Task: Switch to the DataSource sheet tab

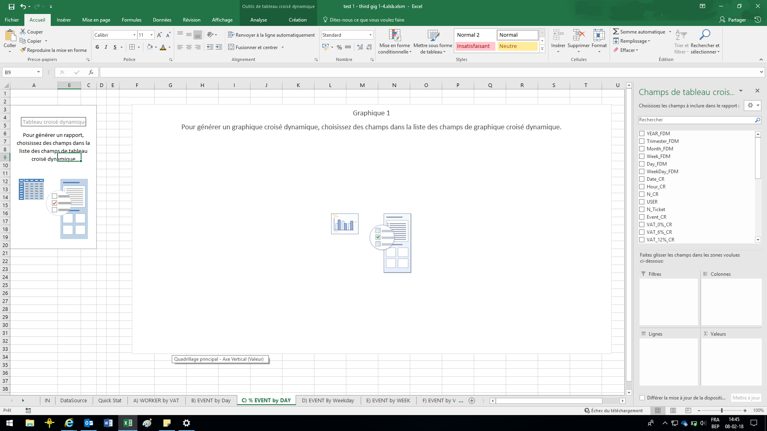Action: pos(73,401)
